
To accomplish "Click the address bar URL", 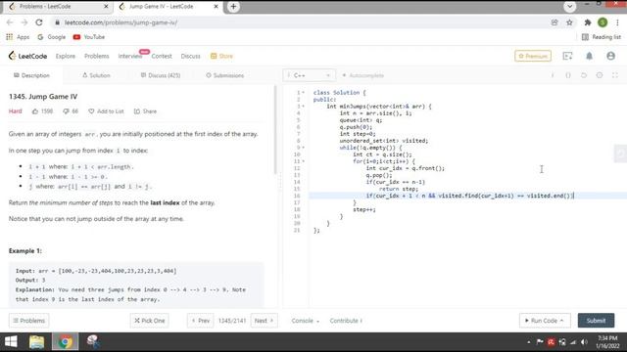I will (x=121, y=22).
